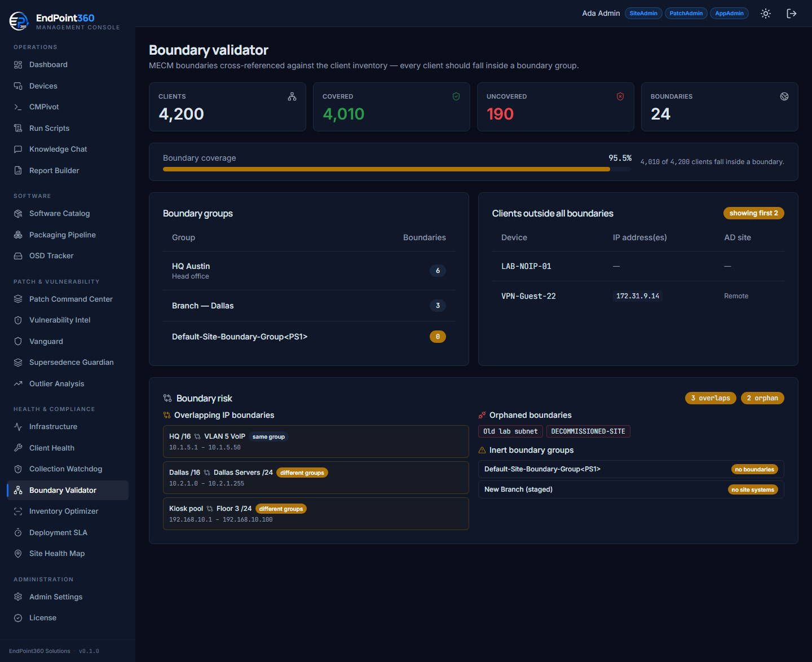
Task: Click the Devices sidebar icon
Action: [x=18, y=86]
